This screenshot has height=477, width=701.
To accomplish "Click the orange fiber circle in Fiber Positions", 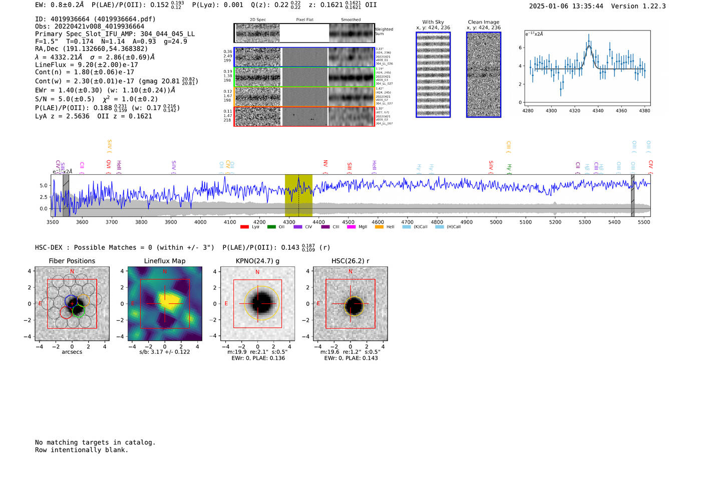I will (x=84, y=301).
